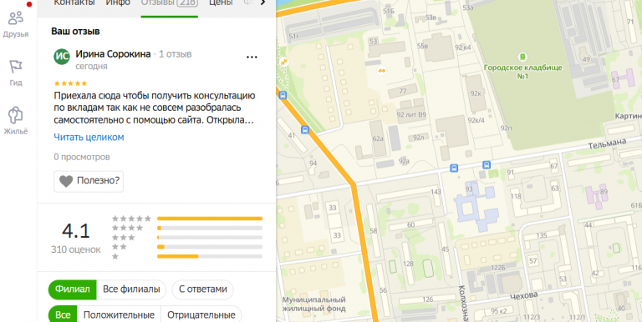Screen dimensions: 642x322
Task: Click building 60 on map
Action: click(x=410, y=224)
